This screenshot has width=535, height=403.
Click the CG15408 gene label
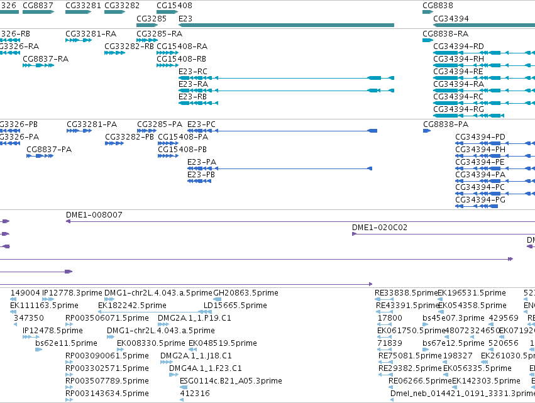[174, 6]
